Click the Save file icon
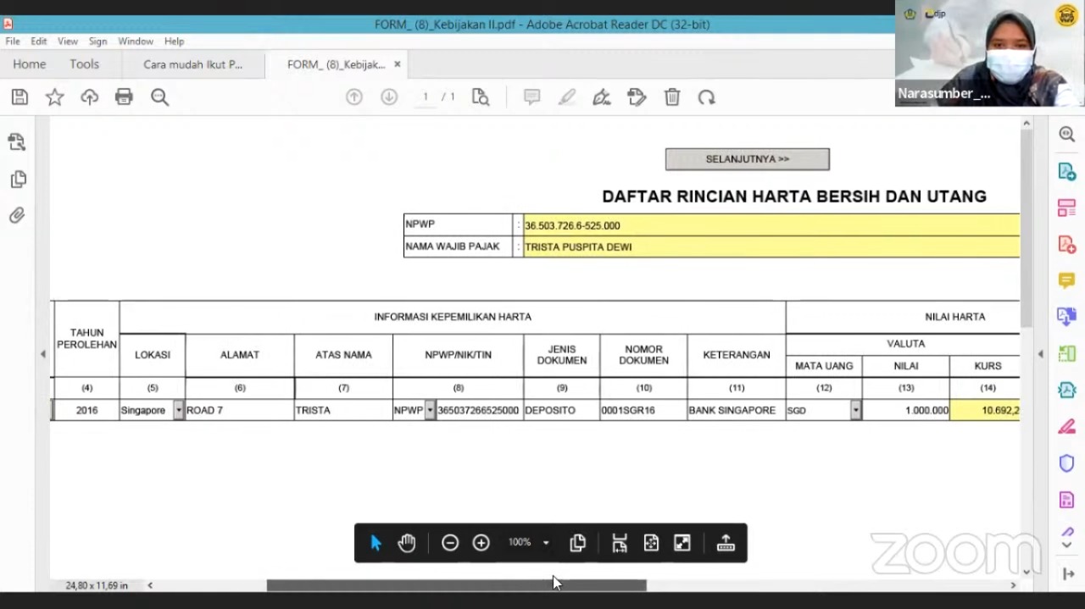This screenshot has width=1085, height=609. pos(19,97)
